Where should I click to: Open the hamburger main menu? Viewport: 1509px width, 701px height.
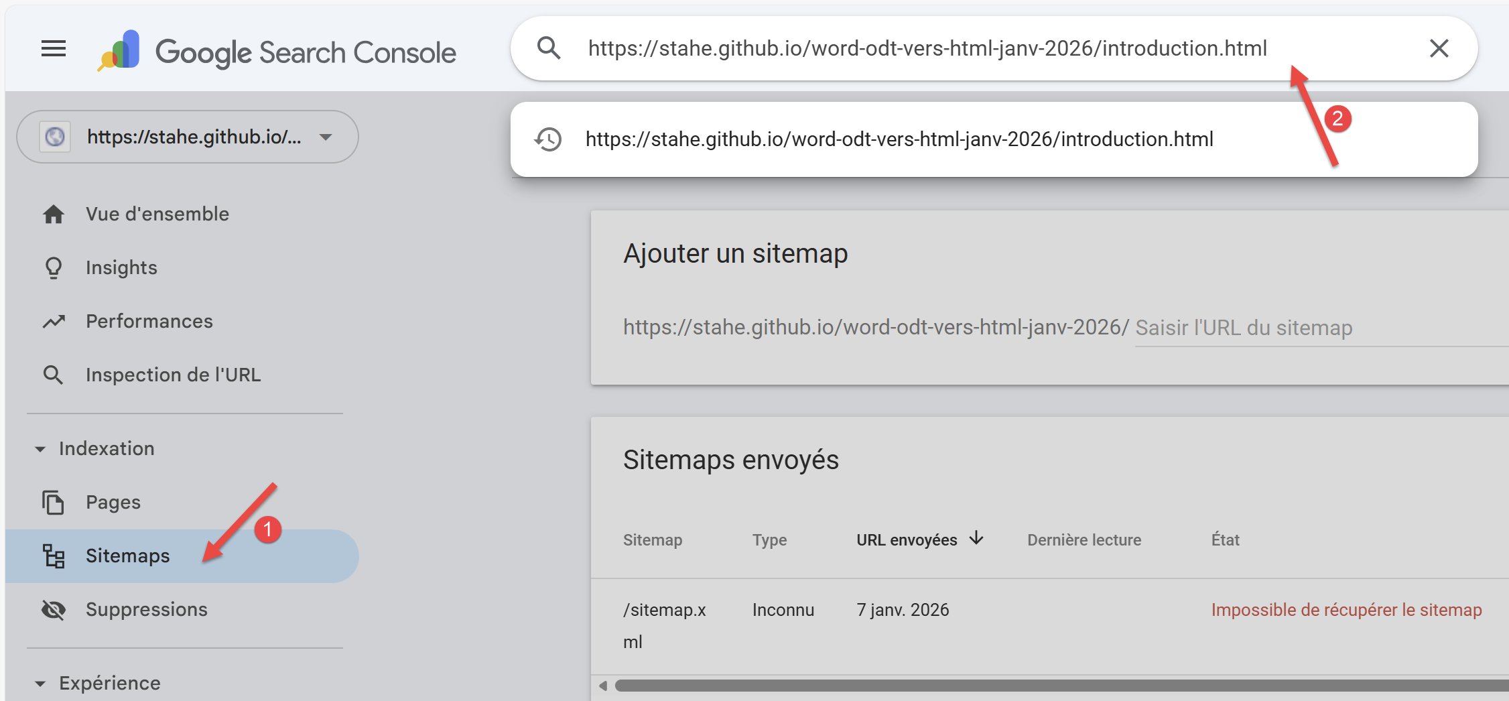tap(54, 49)
